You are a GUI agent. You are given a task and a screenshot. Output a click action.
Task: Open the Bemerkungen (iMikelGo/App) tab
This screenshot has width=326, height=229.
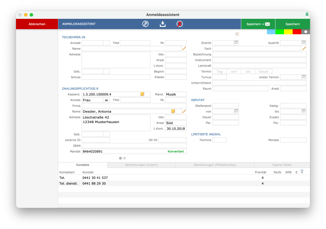(x=215, y=165)
